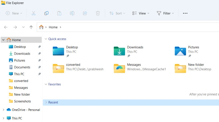Viewport: 219px width, 122px height.
Task: Click pin icon next to sidebar Downloads
Action: pyautogui.click(x=39, y=53)
